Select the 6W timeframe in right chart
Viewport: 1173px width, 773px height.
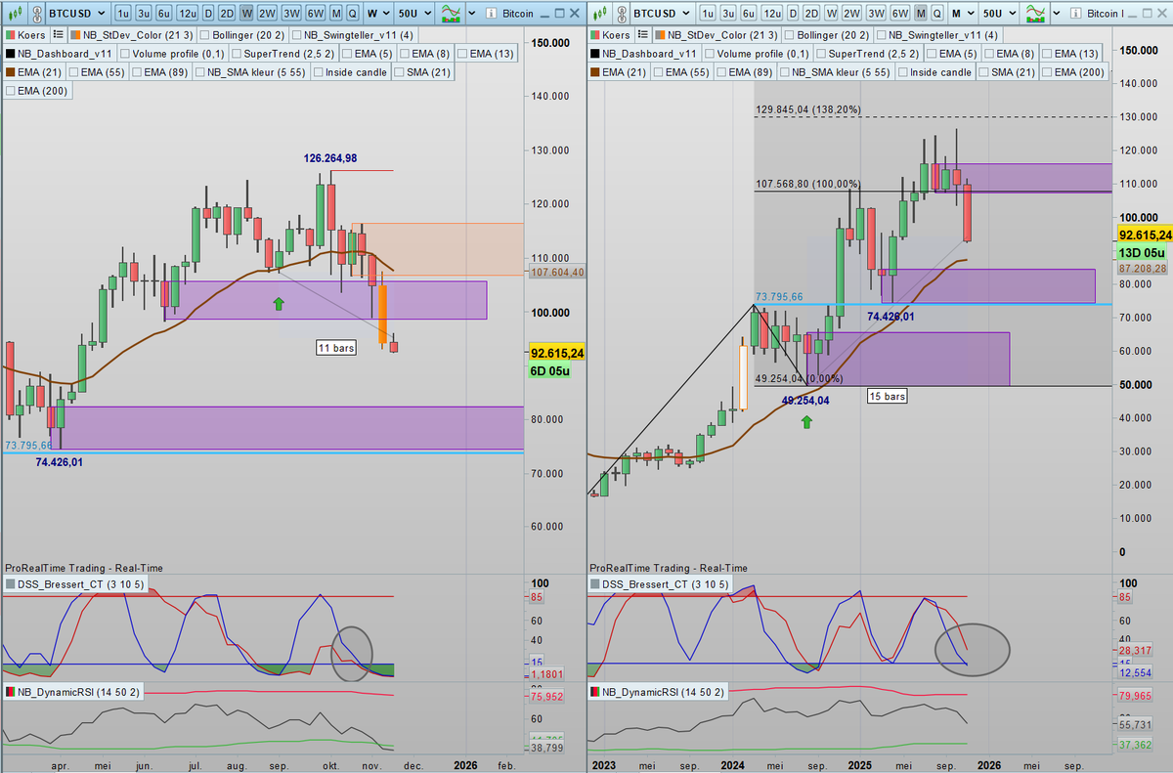tap(901, 14)
